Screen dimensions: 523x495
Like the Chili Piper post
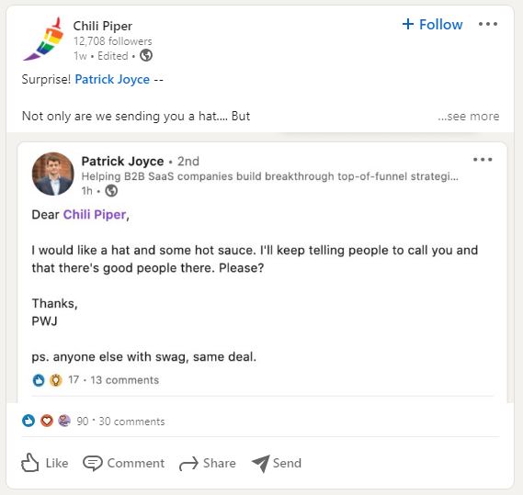45,463
